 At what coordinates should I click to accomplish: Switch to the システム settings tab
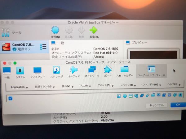(x=20, y=73)
